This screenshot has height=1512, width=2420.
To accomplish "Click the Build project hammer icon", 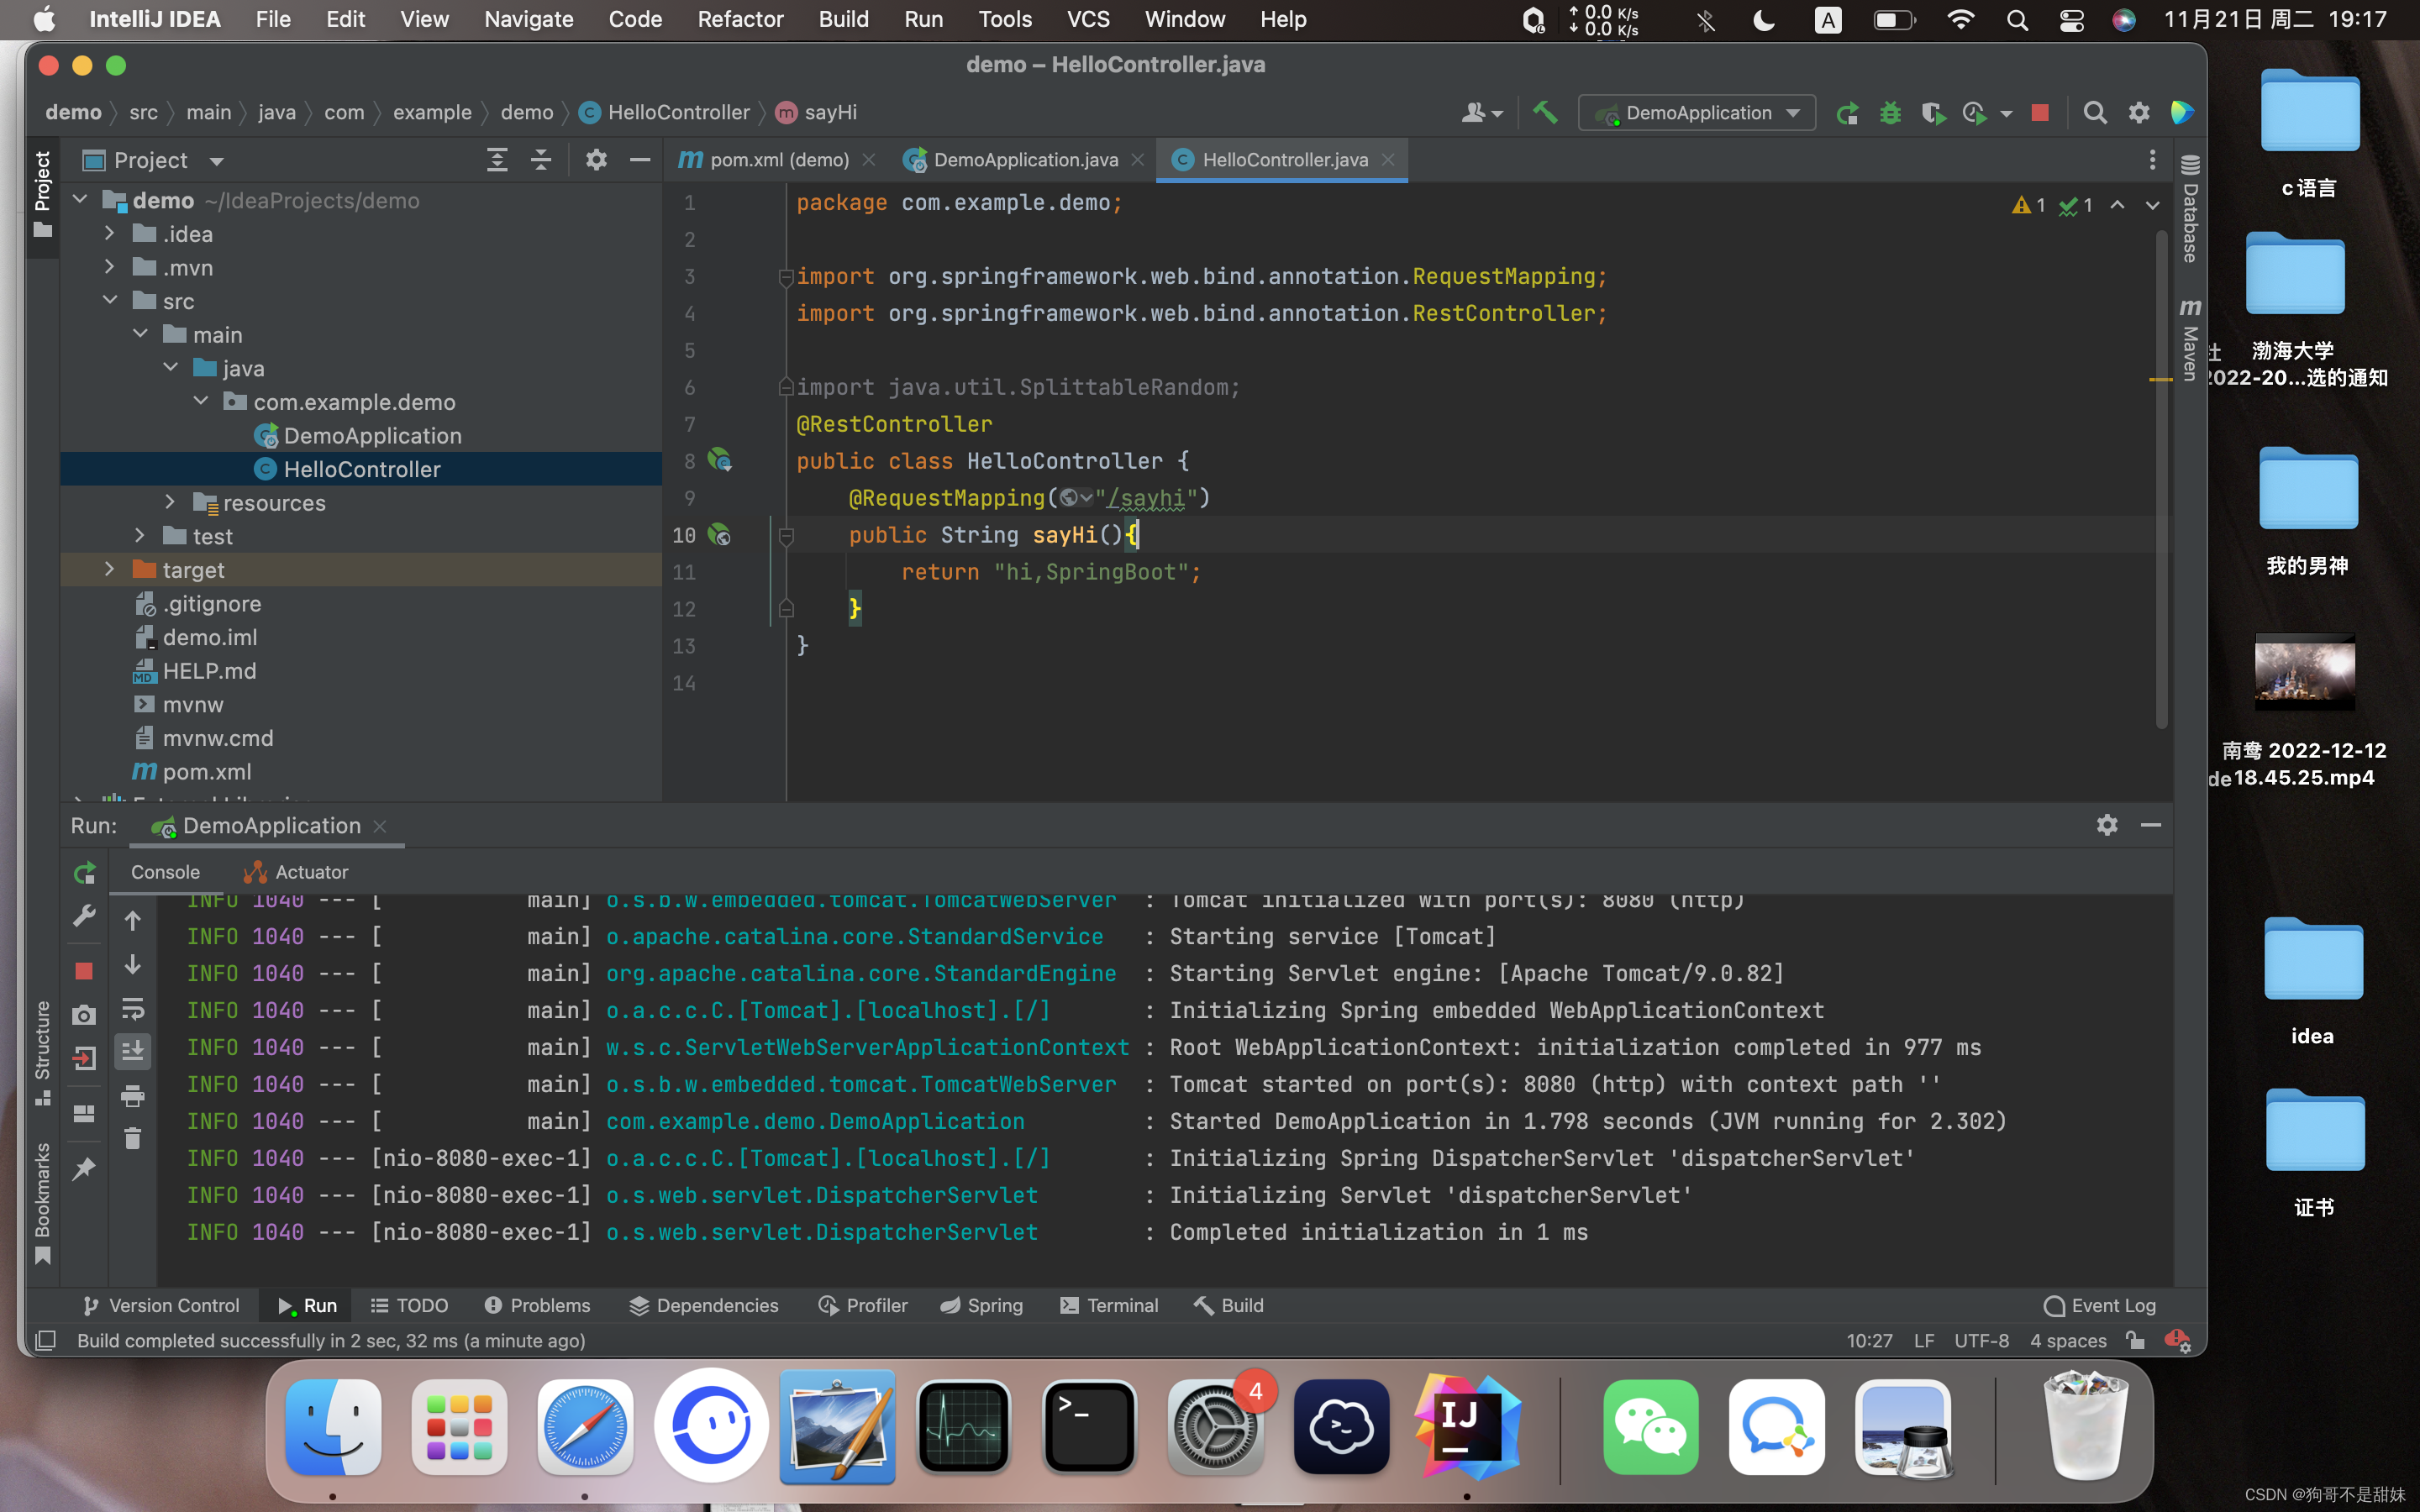I will coord(1544,113).
